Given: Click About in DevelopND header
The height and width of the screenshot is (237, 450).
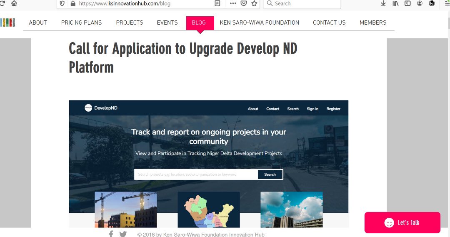Looking at the screenshot, I should [253, 109].
